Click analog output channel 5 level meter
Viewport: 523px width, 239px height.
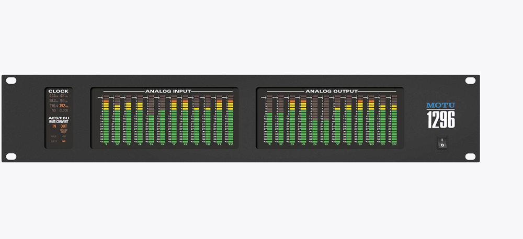pyautogui.click(x=315, y=119)
